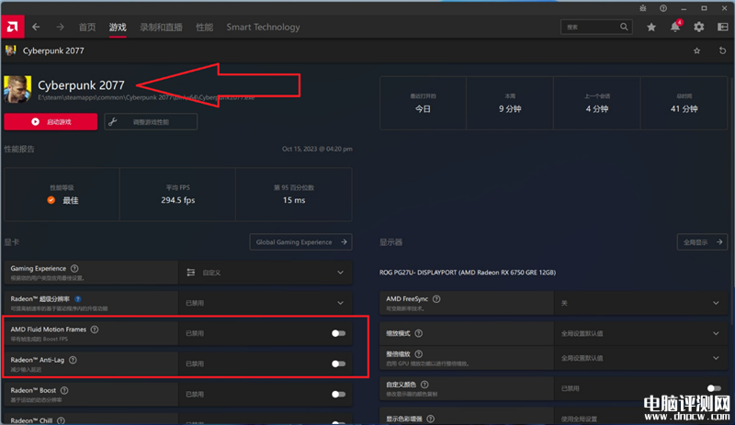Show help for Radeon Anti-Lag

[73, 360]
